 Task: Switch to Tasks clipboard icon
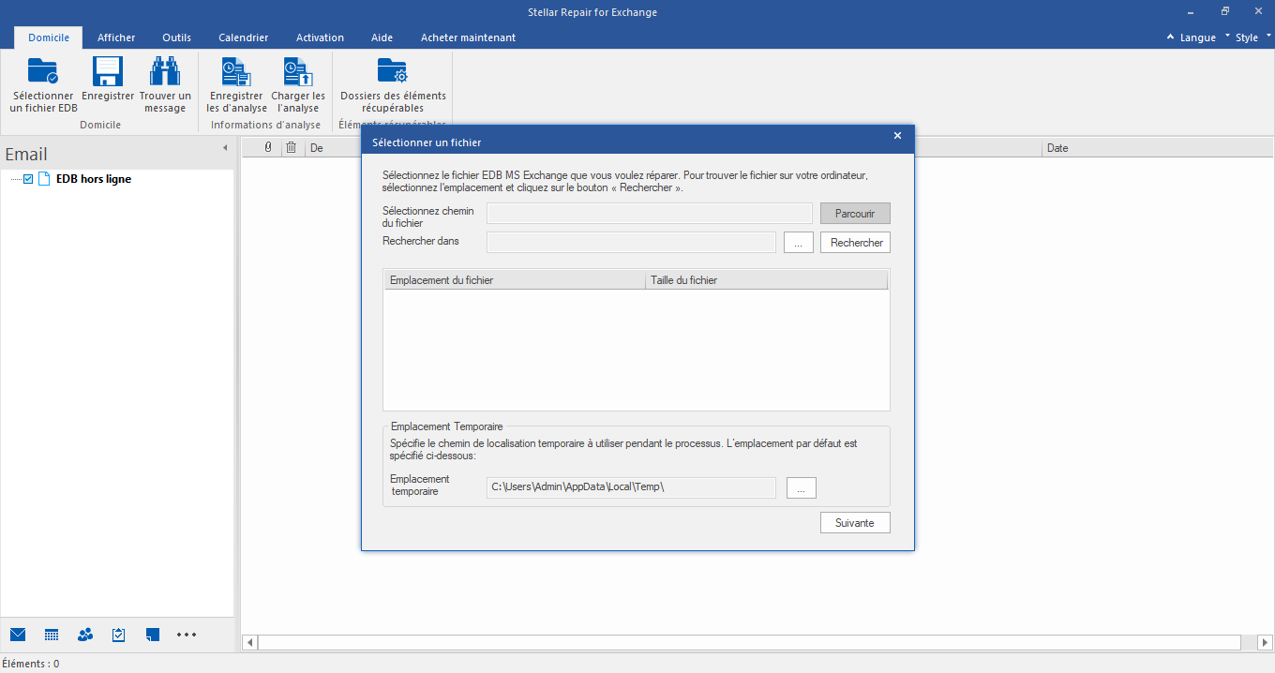click(119, 635)
